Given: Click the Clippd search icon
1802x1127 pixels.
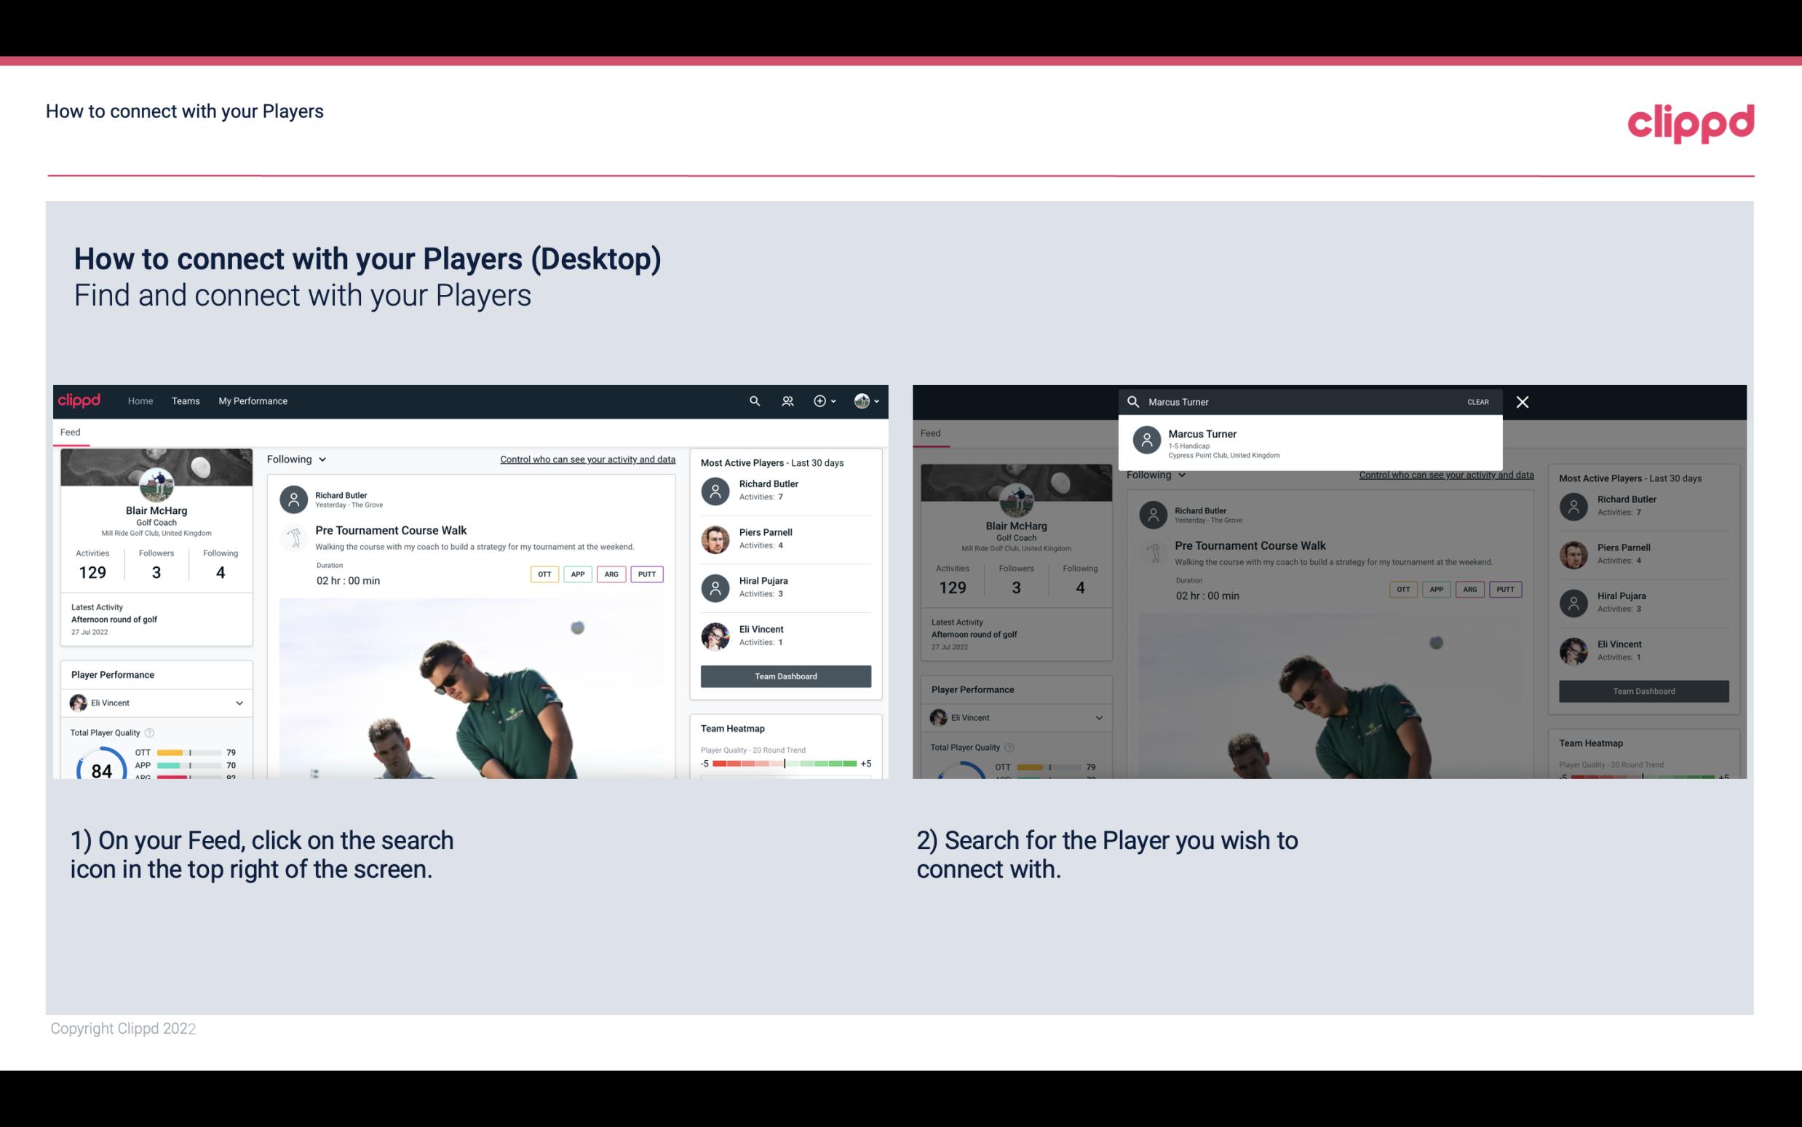Looking at the screenshot, I should tap(754, 401).
